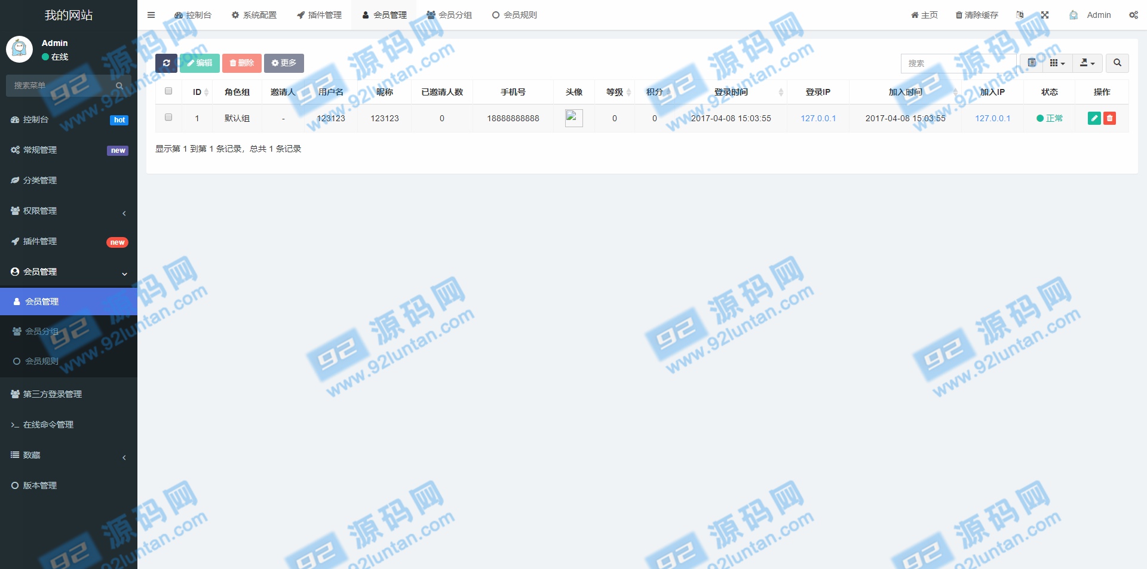Image resolution: width=1147 pixels, height=569 pixels.
Task: Switch to the 插件管理 top tab
Action: pos(319,15)
